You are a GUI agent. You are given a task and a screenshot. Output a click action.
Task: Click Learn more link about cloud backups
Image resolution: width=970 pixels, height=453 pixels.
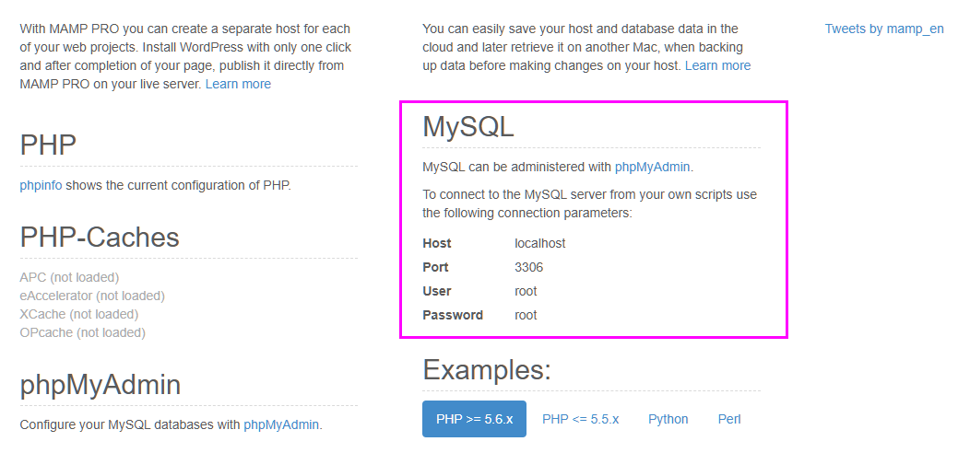tap(717, 65)
